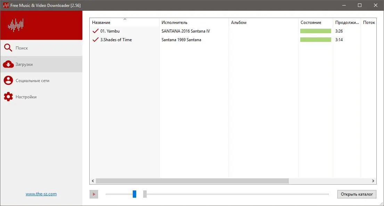Open the www.the-sz.com link

pyautogui.click(x=41, y=194)
